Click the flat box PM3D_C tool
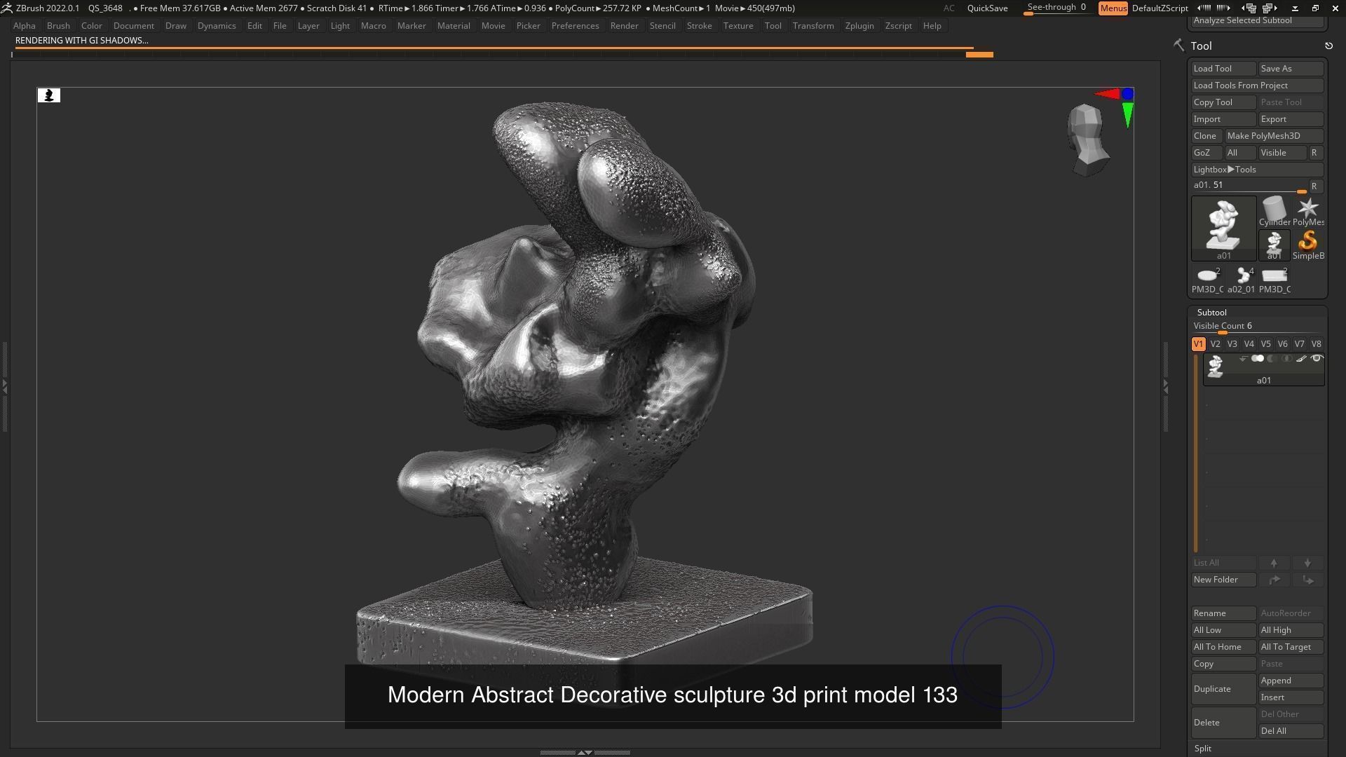The height and width of the screenshot is (757, 1346). 1274,279
